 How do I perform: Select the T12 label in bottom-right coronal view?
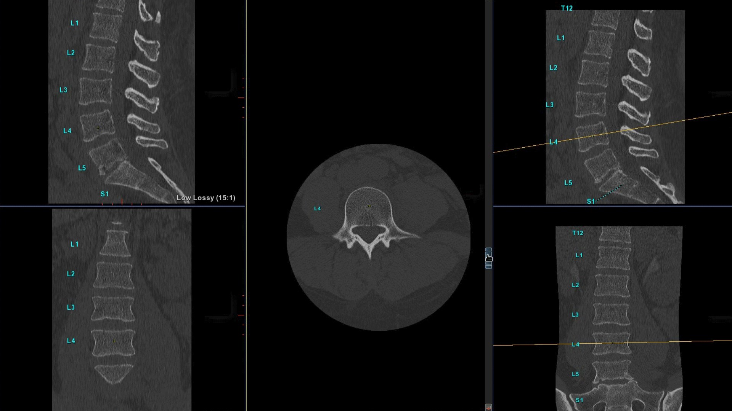click(x=578, y=233)
